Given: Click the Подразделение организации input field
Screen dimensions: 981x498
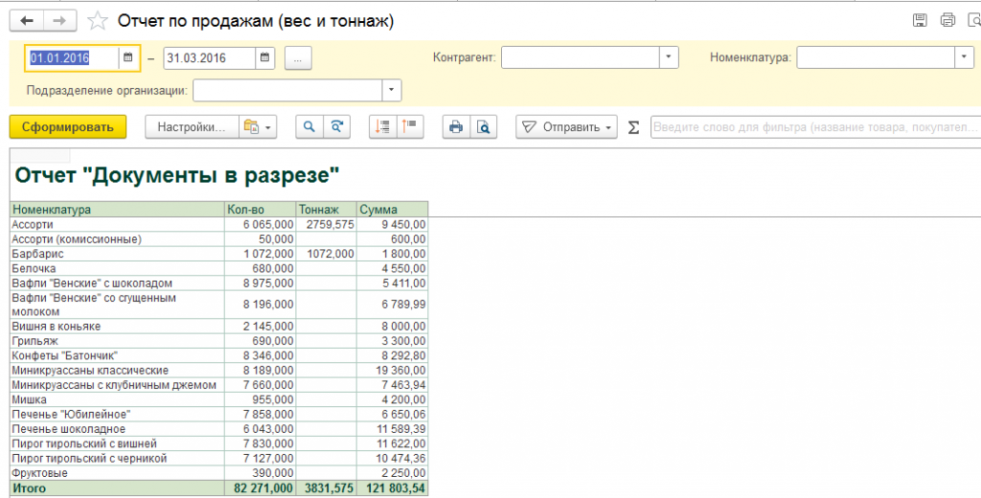Looking at the screenshot, I should [287, 90].
